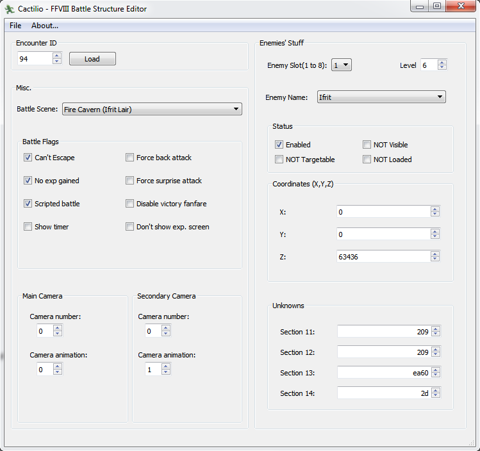Click the Load button
480x451 pixels.
coord(92,59)
